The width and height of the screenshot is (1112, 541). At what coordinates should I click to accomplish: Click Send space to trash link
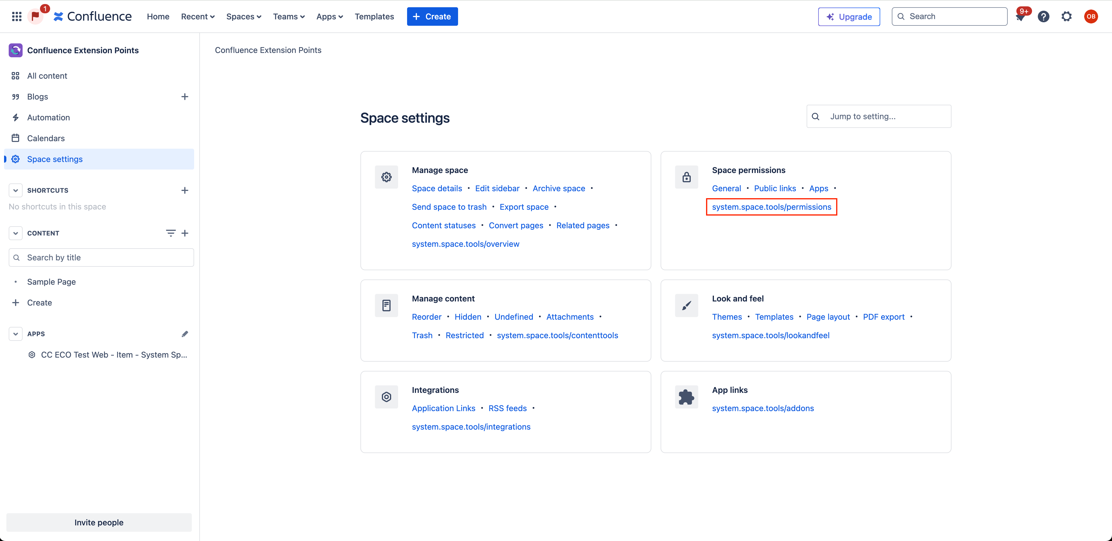449,207
